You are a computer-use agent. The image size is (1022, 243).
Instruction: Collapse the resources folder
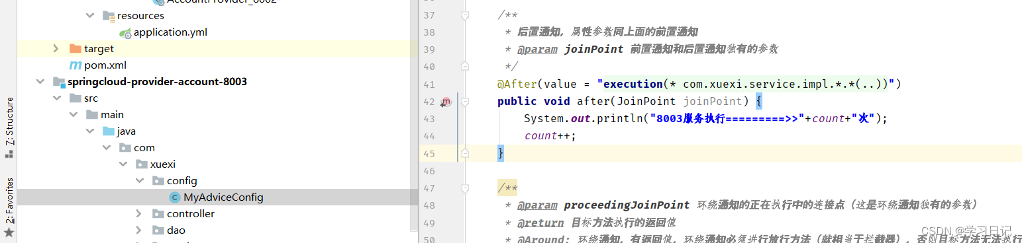(90, 16)
